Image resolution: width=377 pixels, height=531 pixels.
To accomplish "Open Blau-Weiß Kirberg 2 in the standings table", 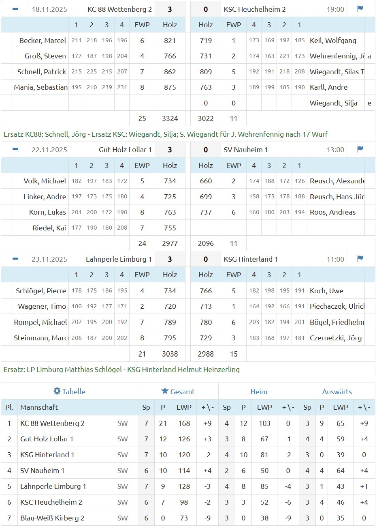I will (52, 518).
